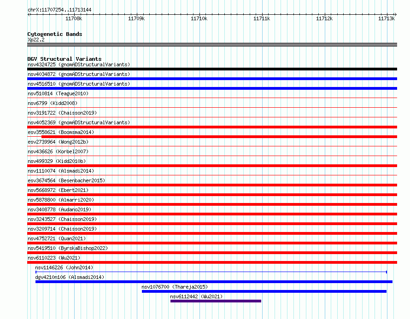Click the Cytogenetic Bands track heading
Image resolution: width=410 pixels, height=319 pixels.
coord(55,34)
